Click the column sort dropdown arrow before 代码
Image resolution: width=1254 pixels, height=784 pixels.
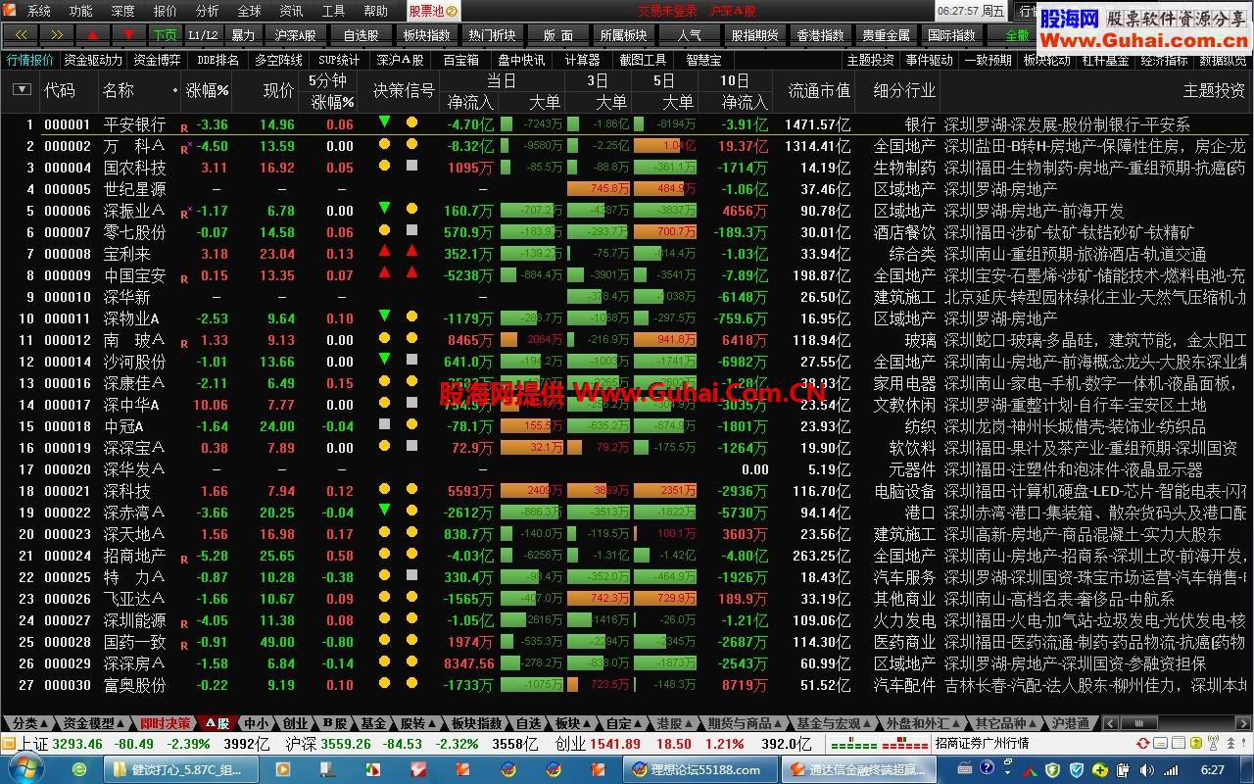pyautogui.click(x=22, y=89)
